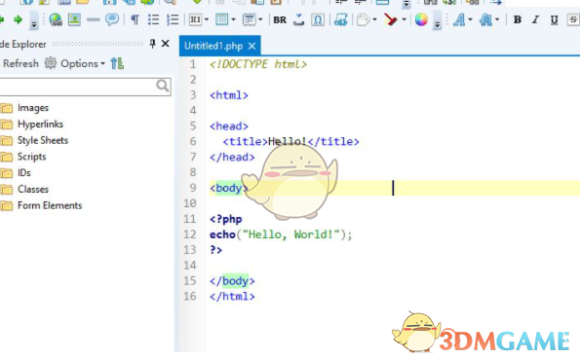Click the opening <head> tag on line 5
580x359 pixels.
point(229,126)
